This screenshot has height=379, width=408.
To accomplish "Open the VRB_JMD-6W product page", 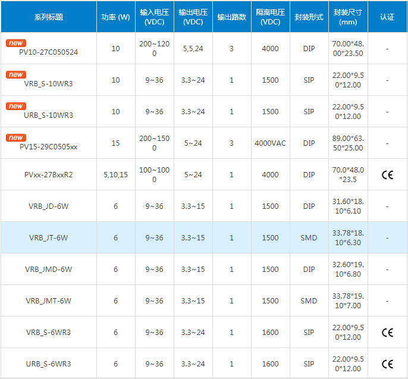I will (49, 270).
